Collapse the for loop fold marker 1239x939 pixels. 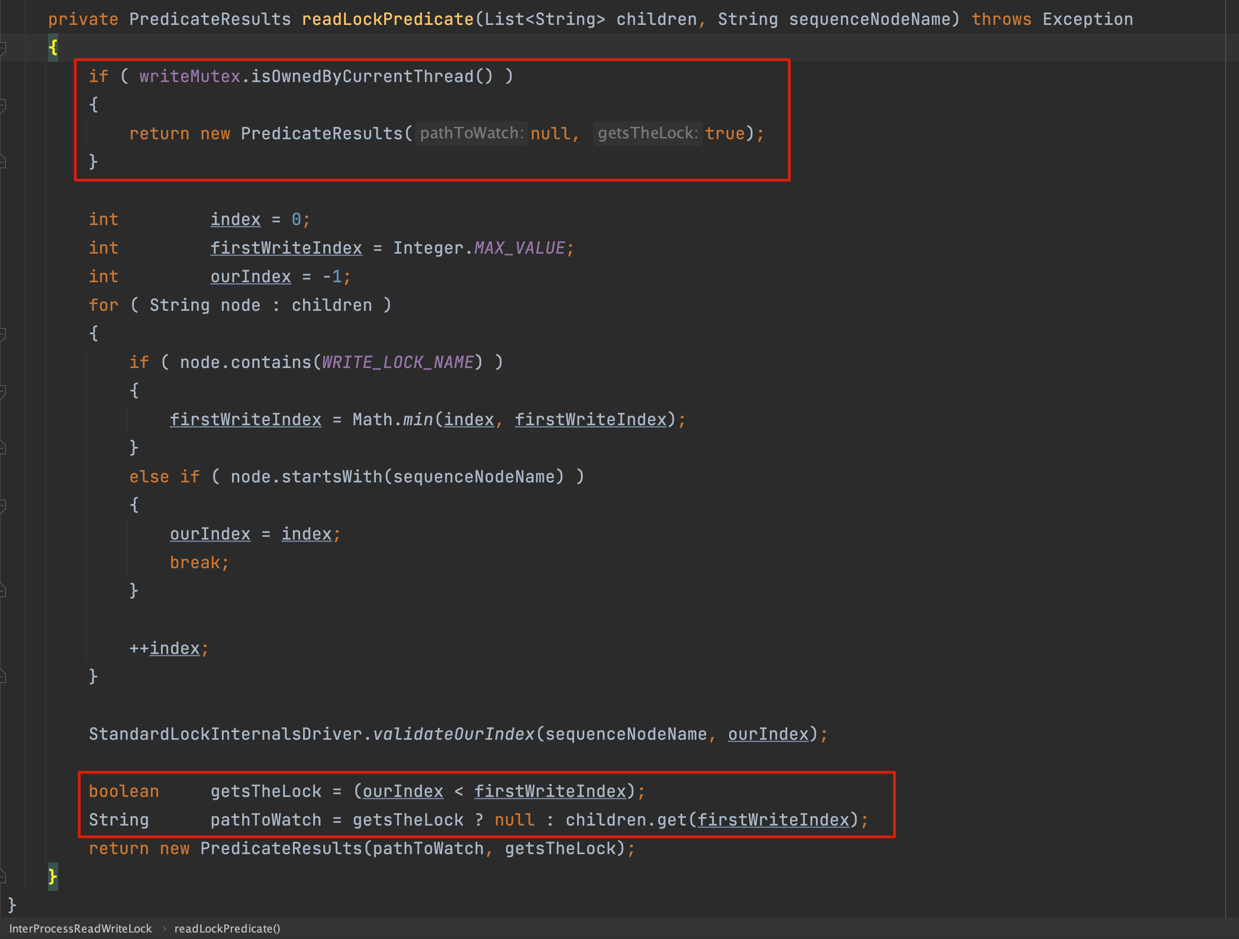3,334
